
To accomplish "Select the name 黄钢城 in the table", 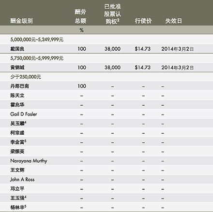I will pos(17,68).
